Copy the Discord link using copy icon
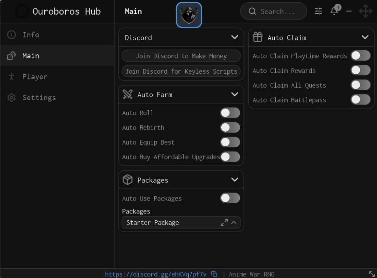Image resolution: width=377 pixels, height=278 pixels. tap(214, 274)
